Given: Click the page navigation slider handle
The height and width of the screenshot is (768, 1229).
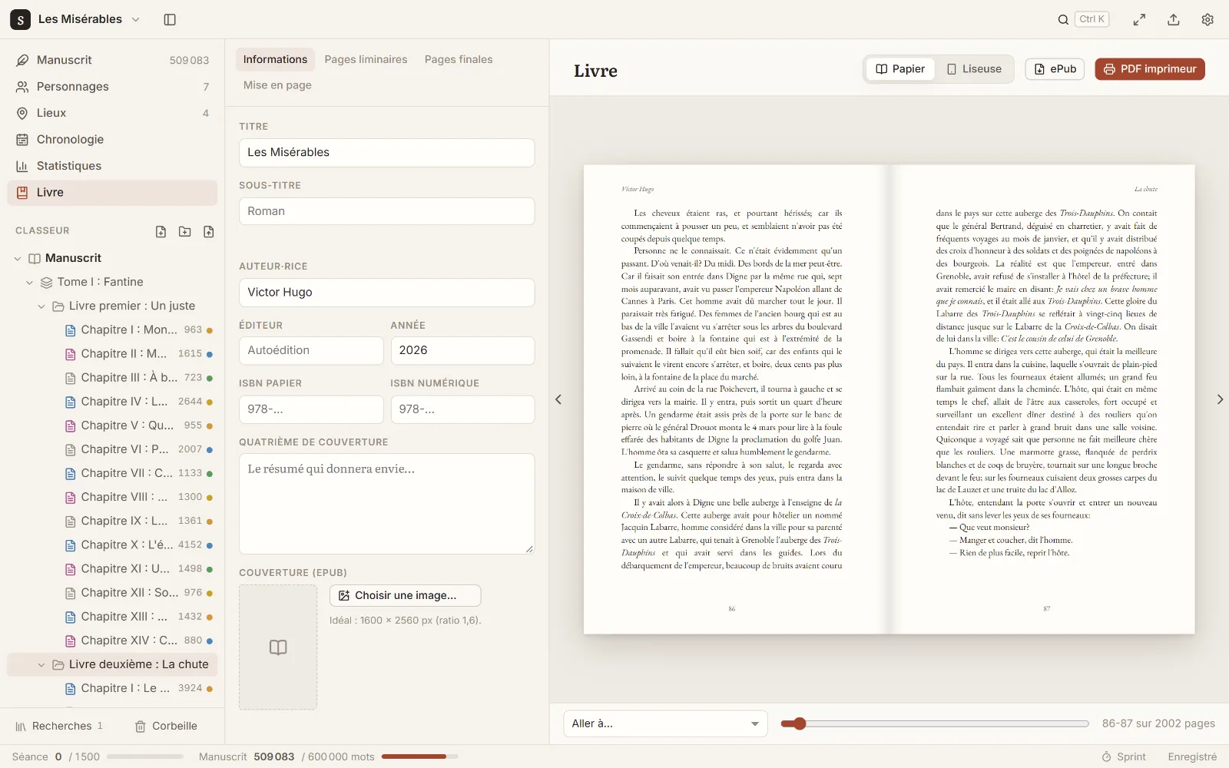Looking at the screenshot, I should point(800,723).
